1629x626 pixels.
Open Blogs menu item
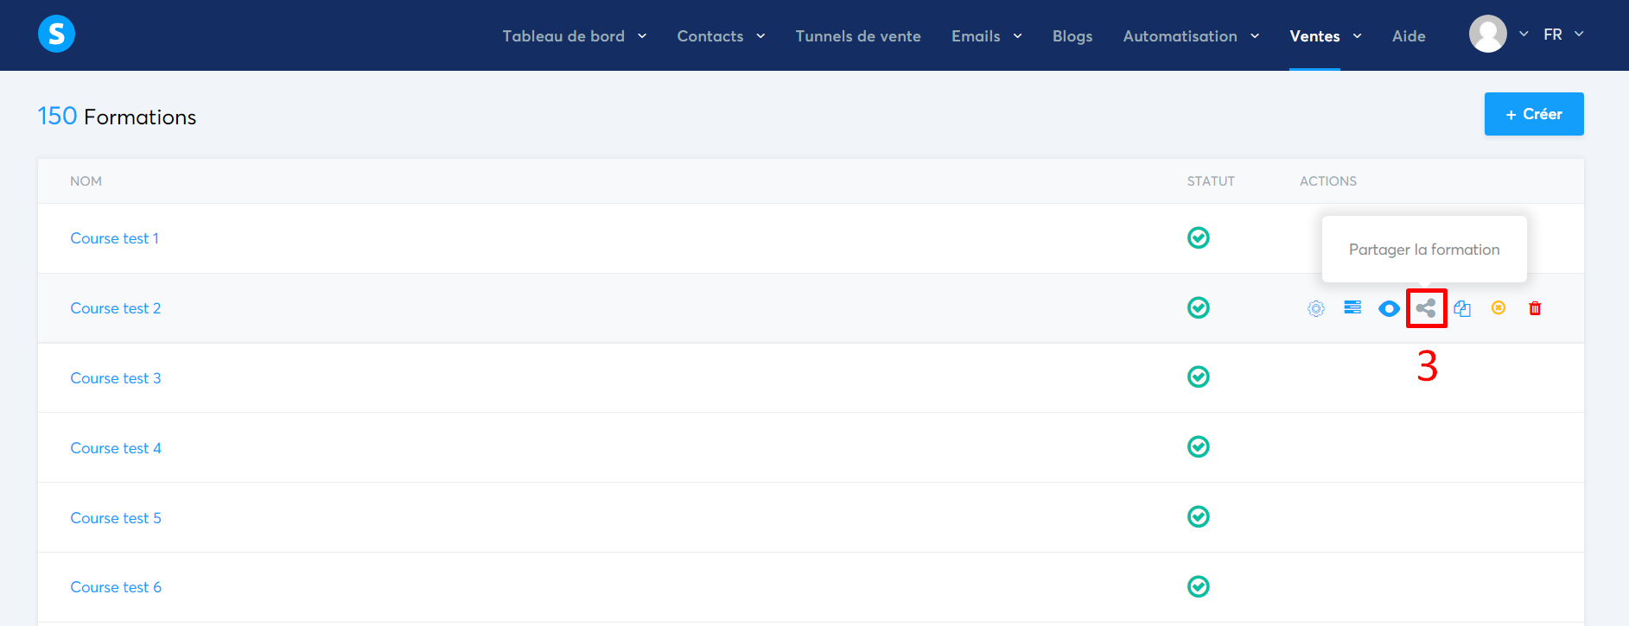(1072, 36)
